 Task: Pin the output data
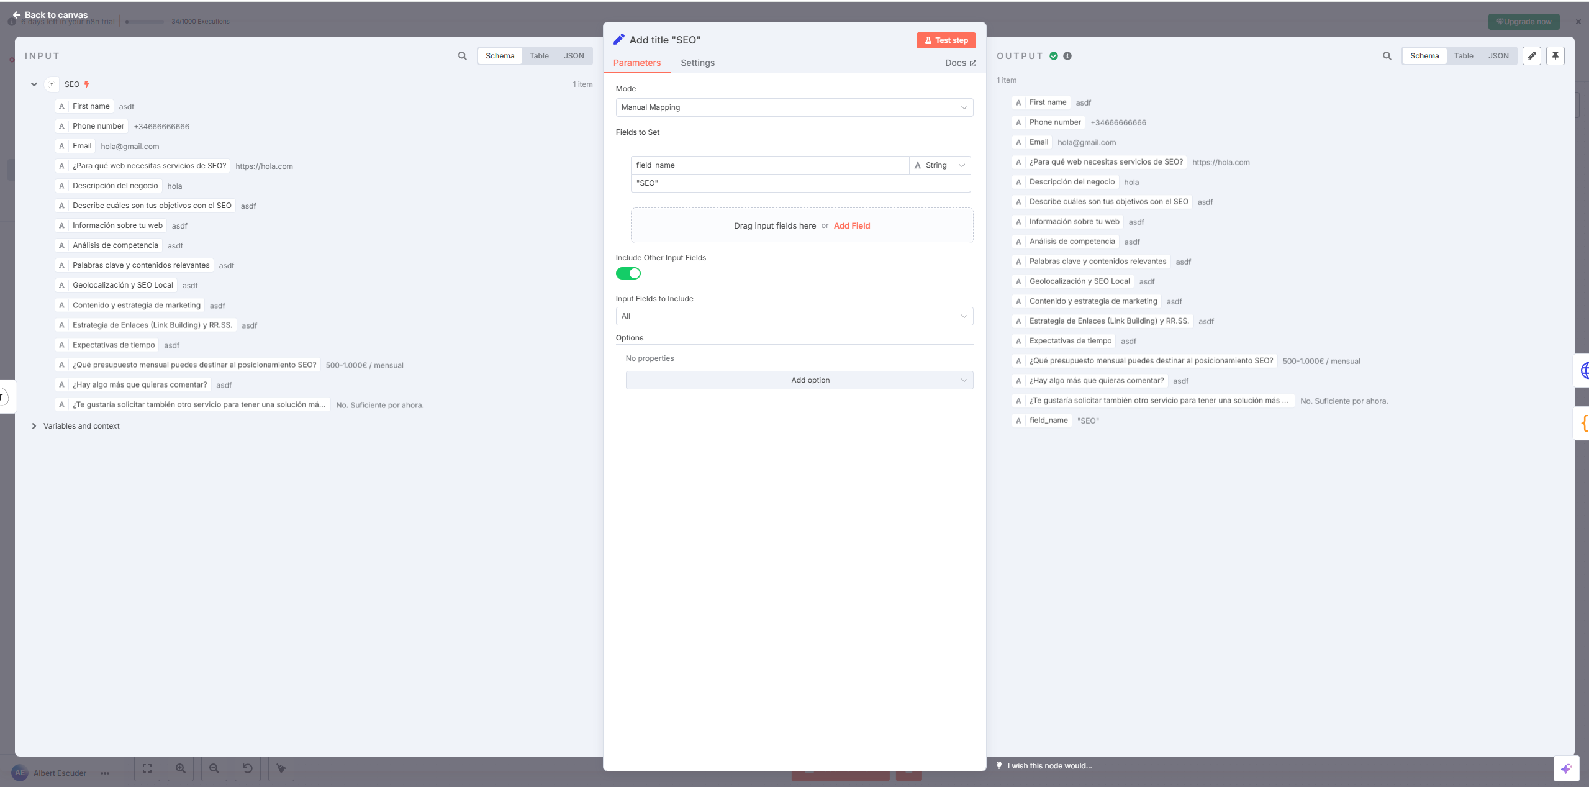(x=1555, y=56)
